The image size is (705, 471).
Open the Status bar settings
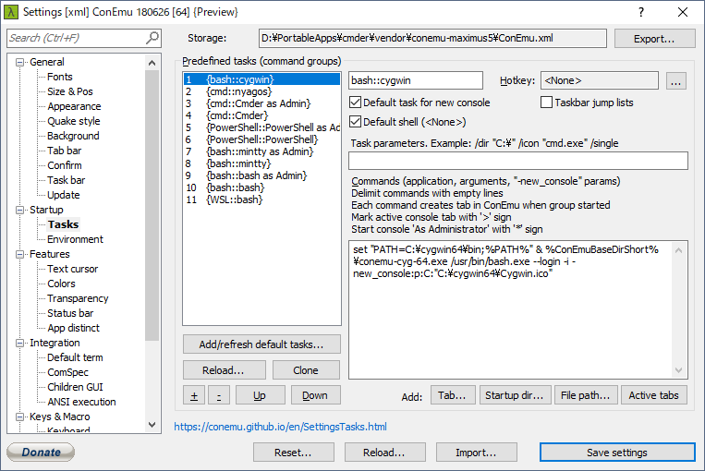pyautogui.click(x=70, y=313)
